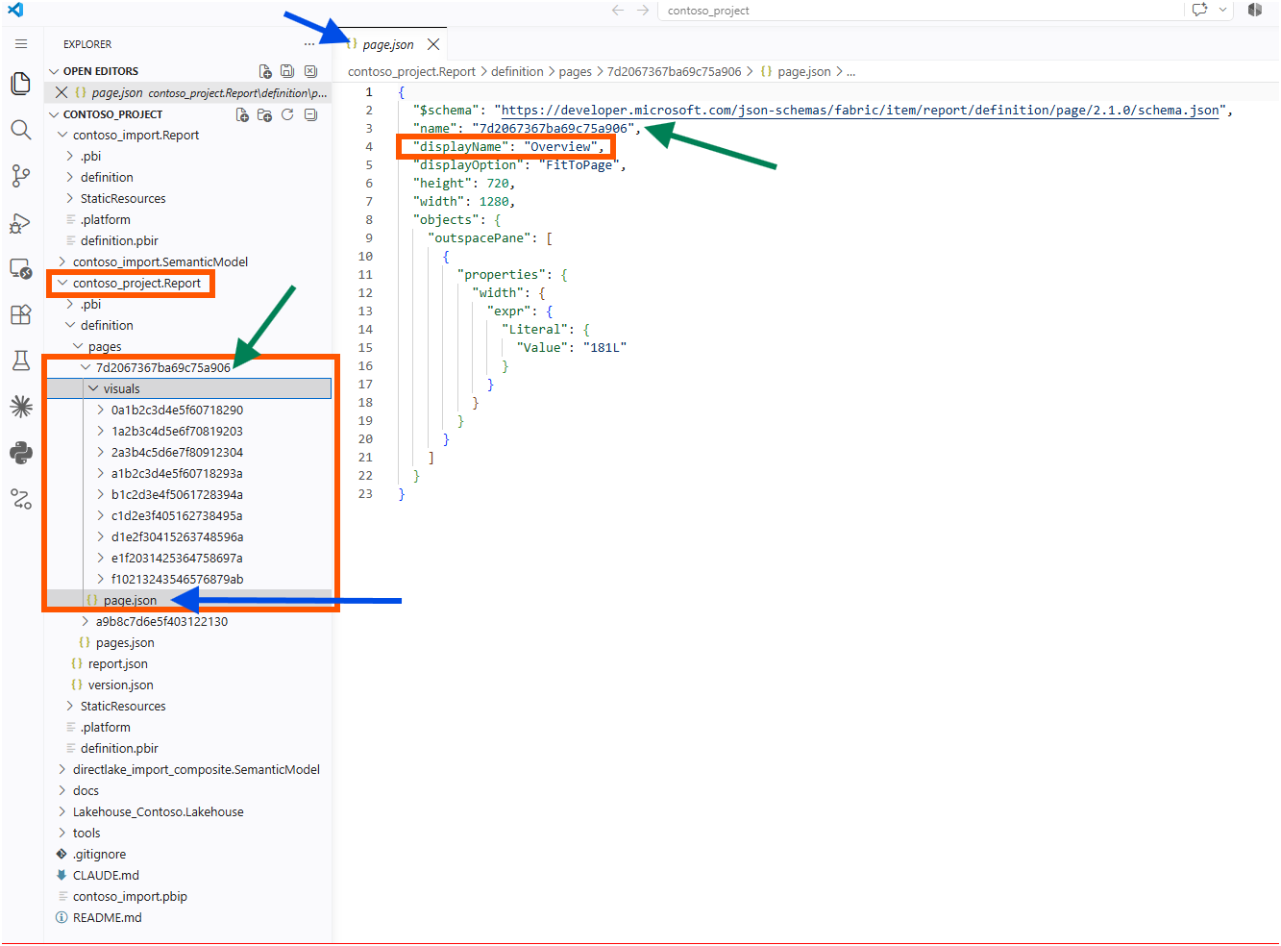Open the Explorer view in activity bar
Viewport: 1281px width, 946px height.
point(20,84)
